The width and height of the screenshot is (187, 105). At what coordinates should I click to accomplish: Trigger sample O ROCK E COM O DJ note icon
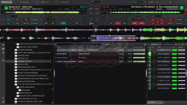click(150, 65)
